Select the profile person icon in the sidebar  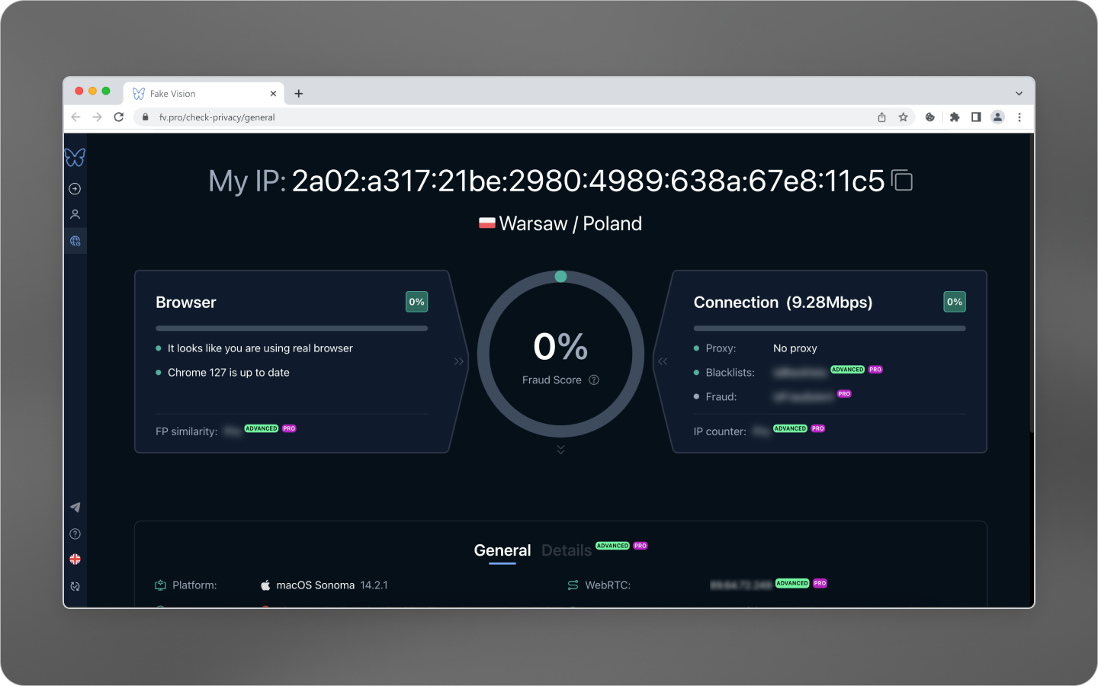pyautogui.click(x=74, y=214)
